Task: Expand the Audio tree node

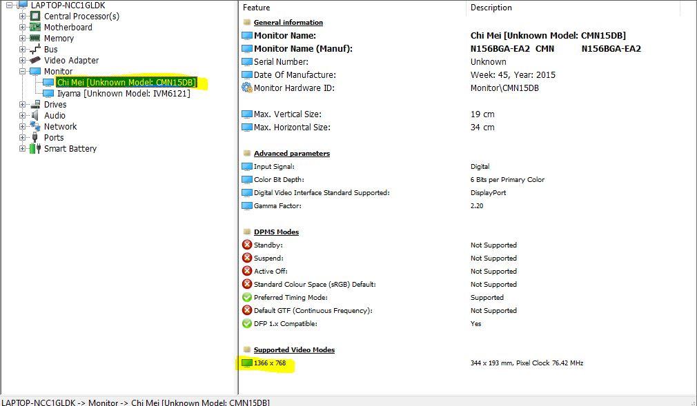Action: 22,116
